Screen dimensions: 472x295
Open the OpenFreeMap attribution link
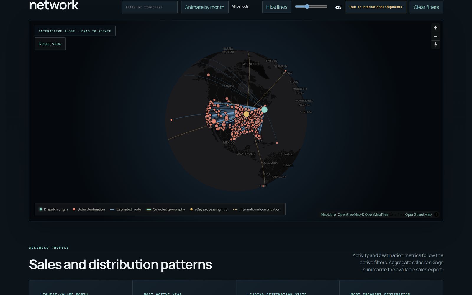pos(349,214)
